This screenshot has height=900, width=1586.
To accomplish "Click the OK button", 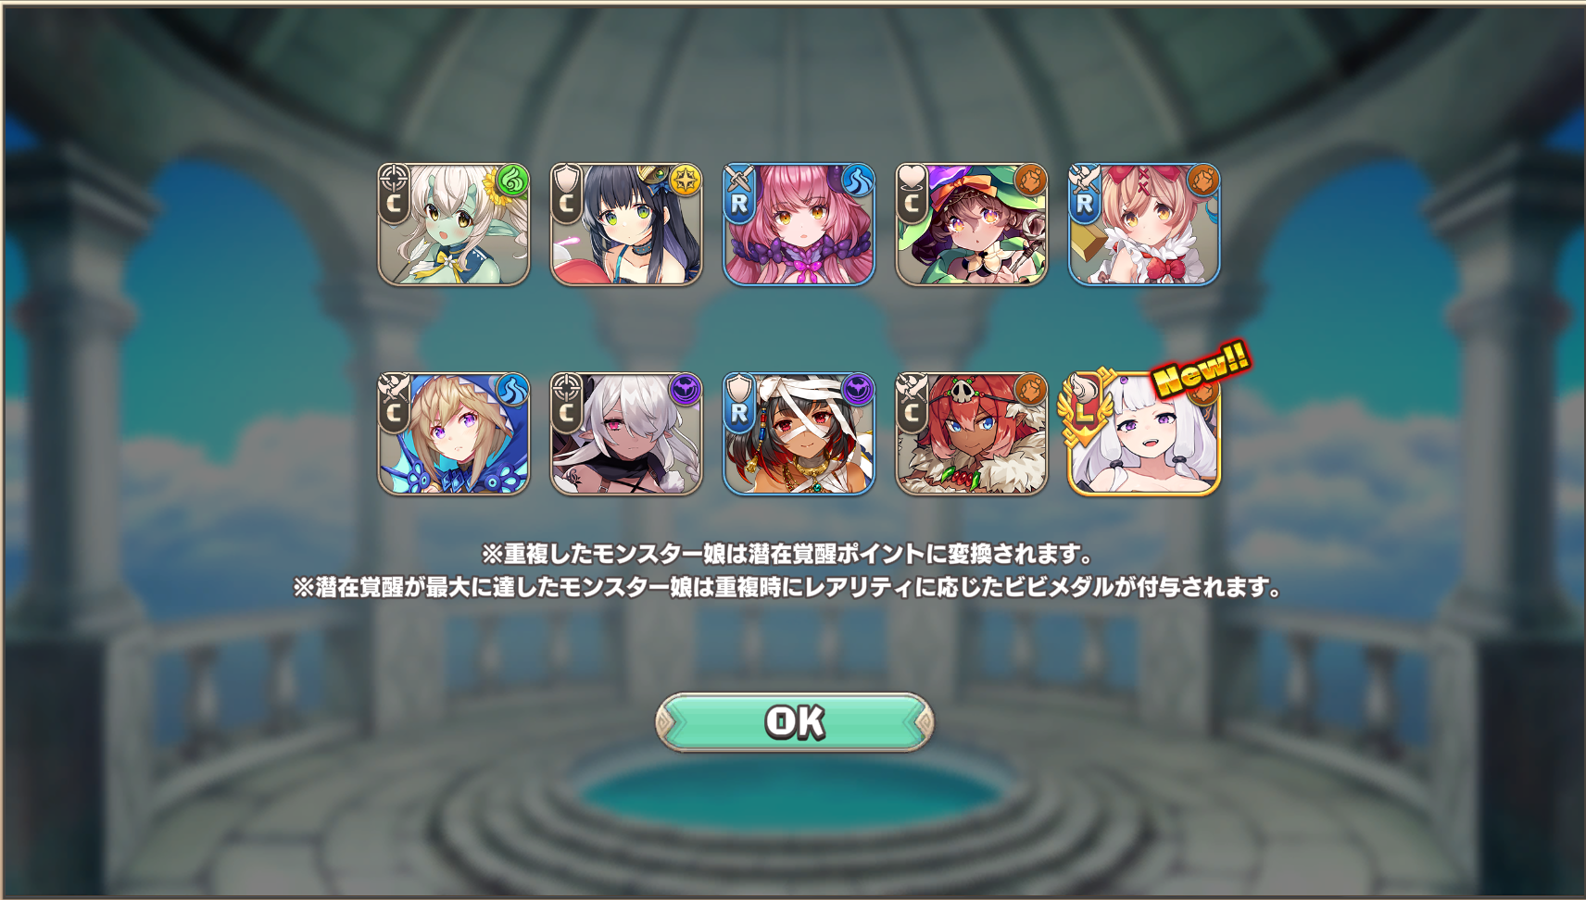I will click(x=794, y=721).
